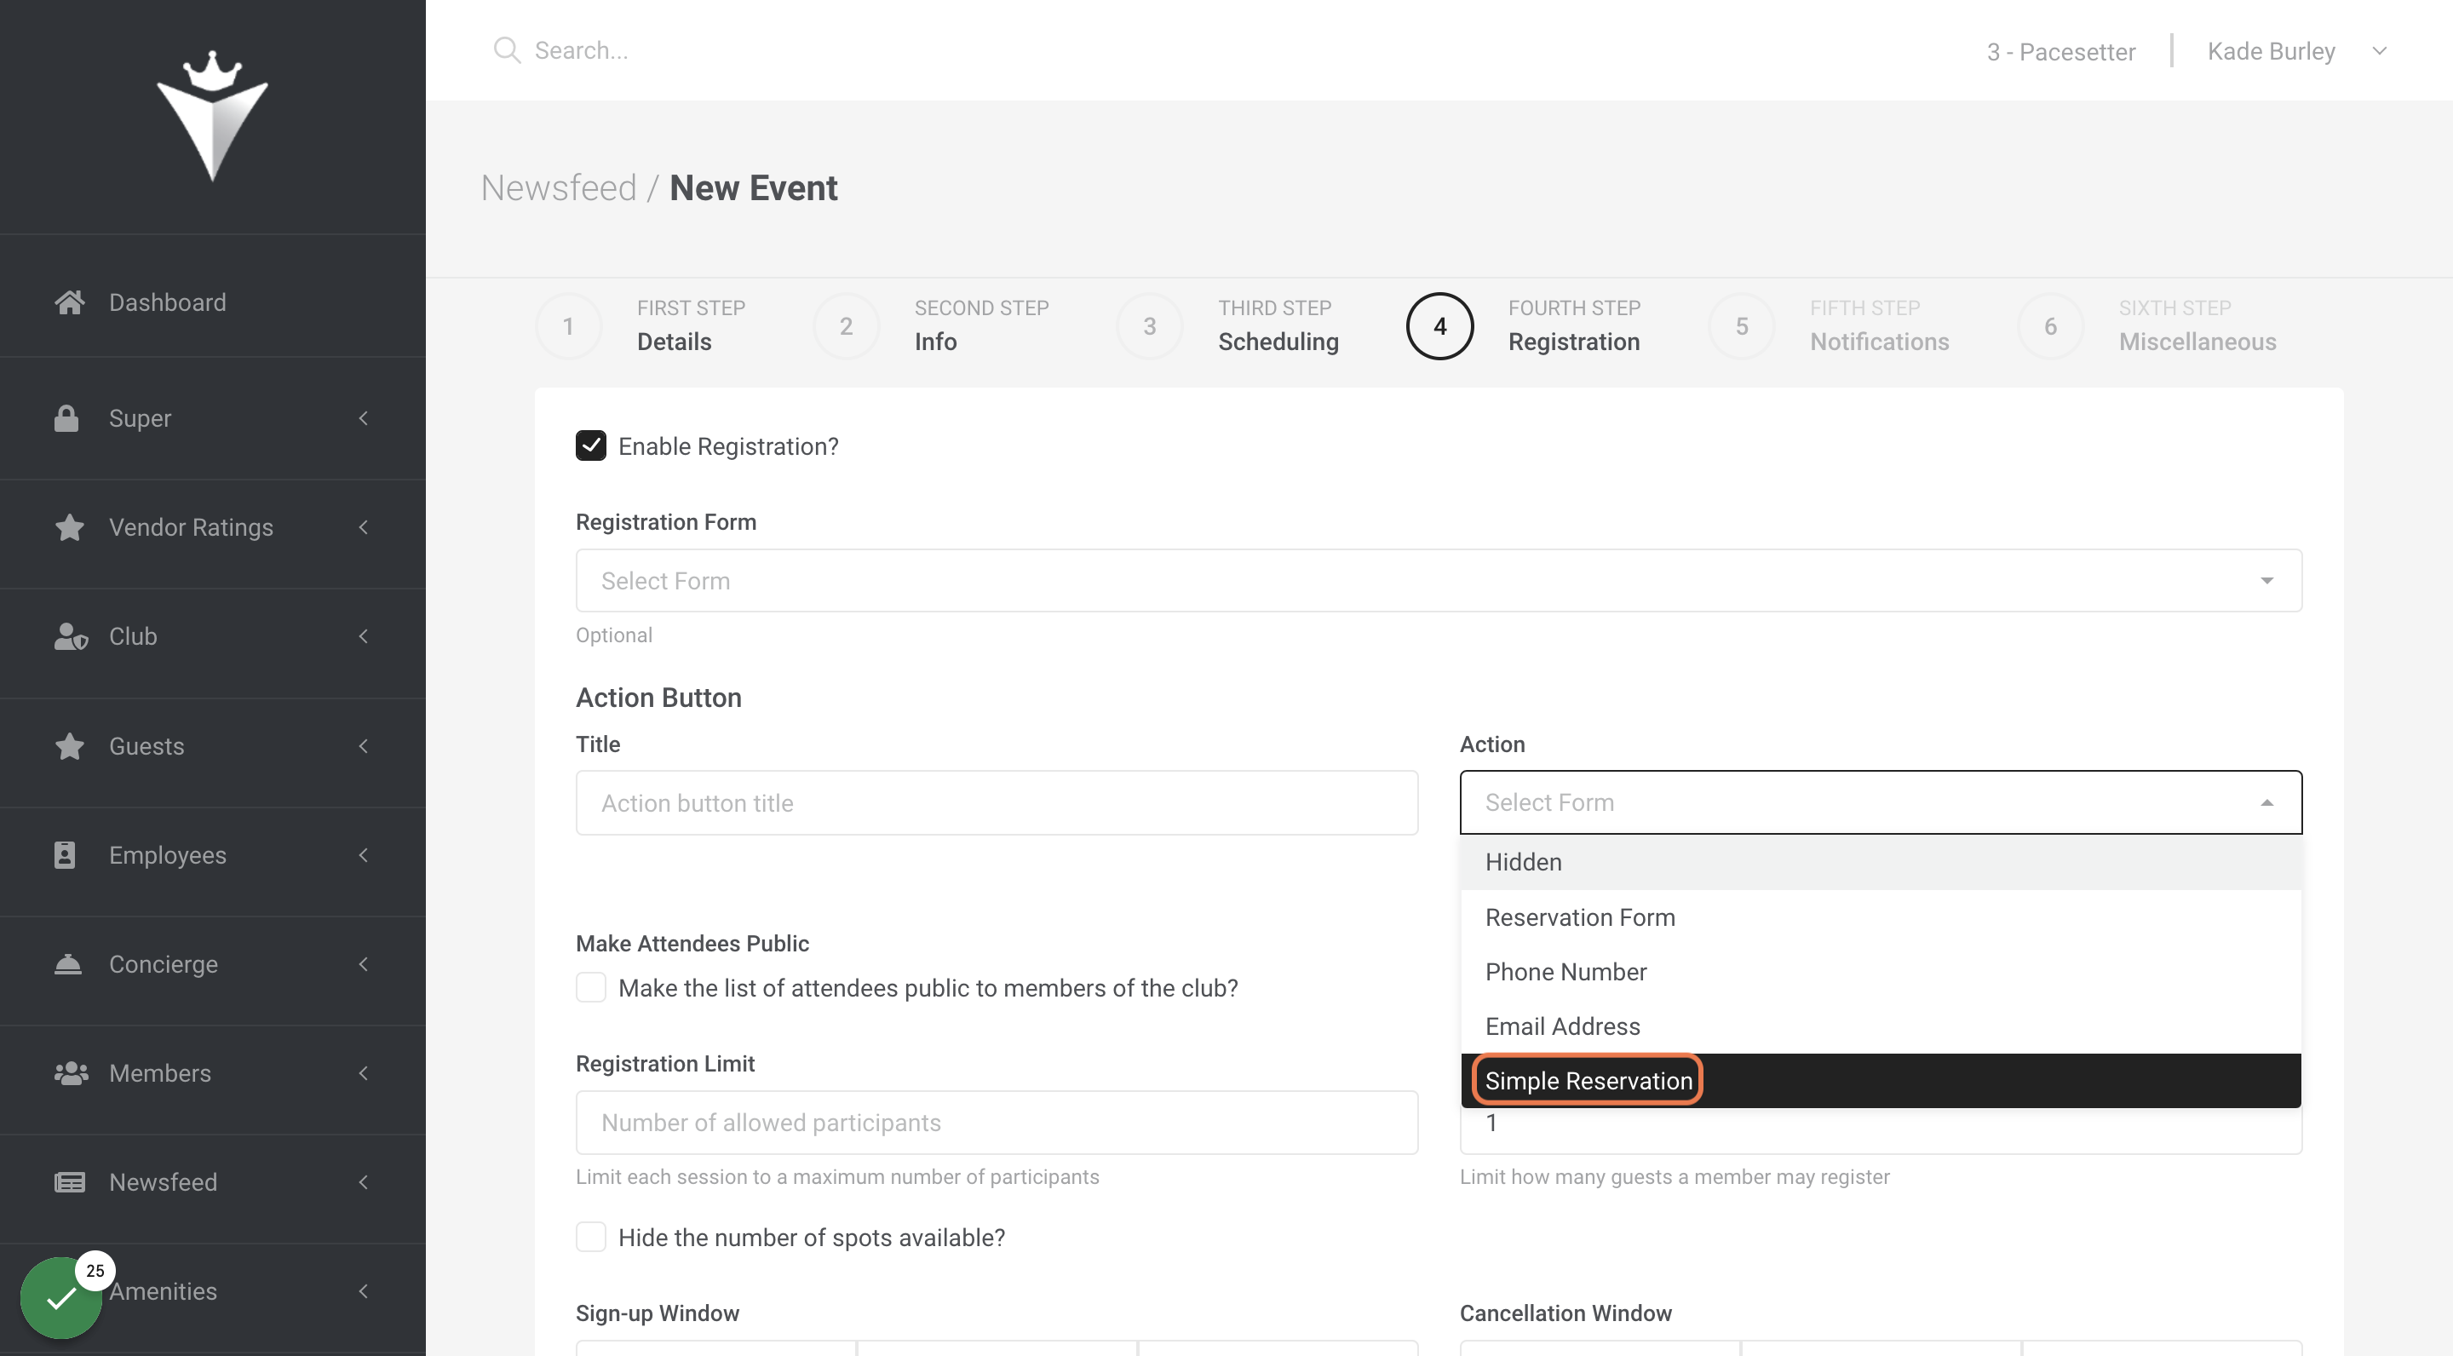
Task: Check Hide the number of spots available
Action: point(590,1237)
